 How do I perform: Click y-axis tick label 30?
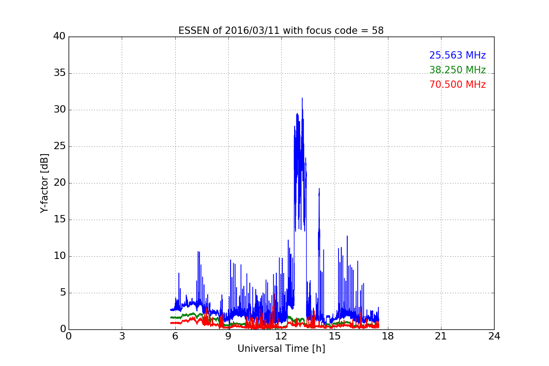(x=59, y=110)
